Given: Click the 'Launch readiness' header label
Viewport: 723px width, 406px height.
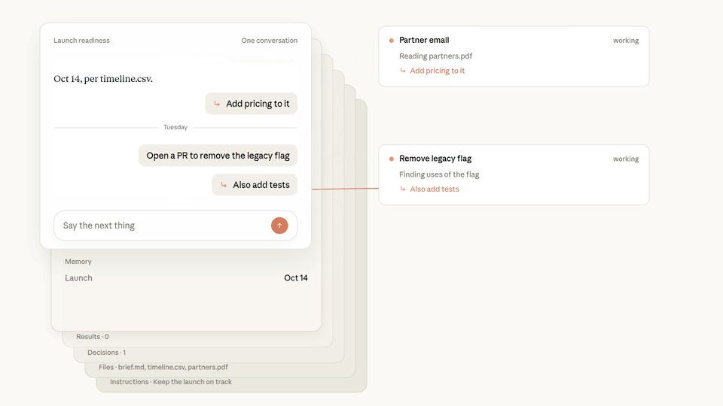Looking at the screenshot, I should (x=81, y=41).
